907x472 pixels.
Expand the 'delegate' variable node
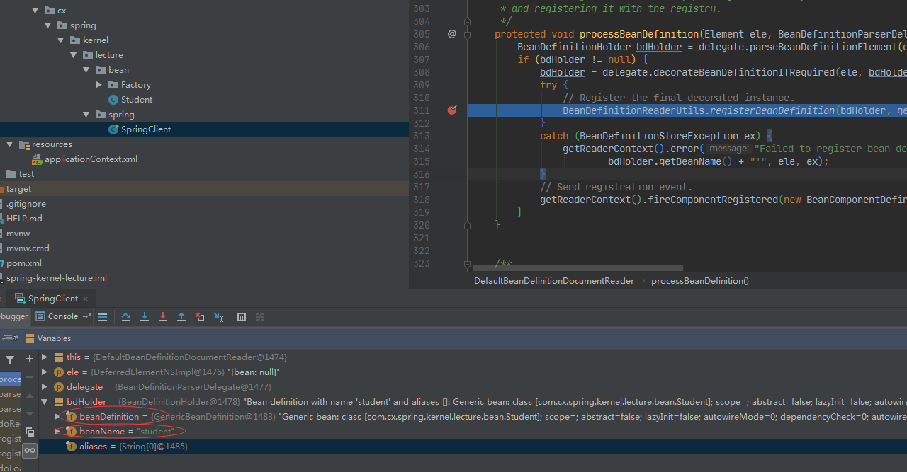[45, 387]
